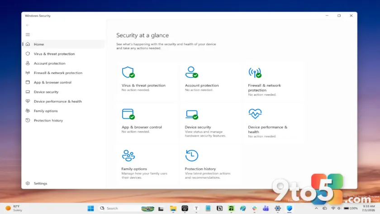
Task: Open the Device security tile title
Action: point(198,127)
